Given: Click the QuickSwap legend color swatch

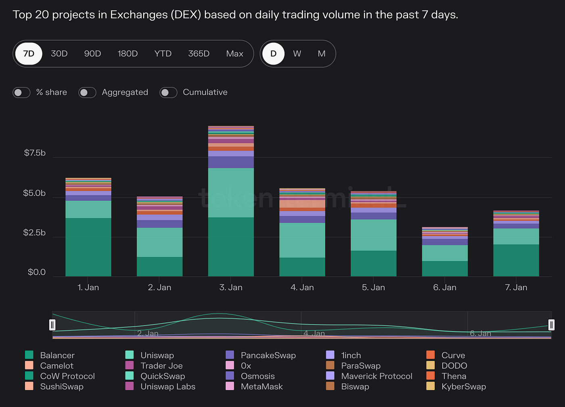Looking at the screenshot, I should [130, 376].
